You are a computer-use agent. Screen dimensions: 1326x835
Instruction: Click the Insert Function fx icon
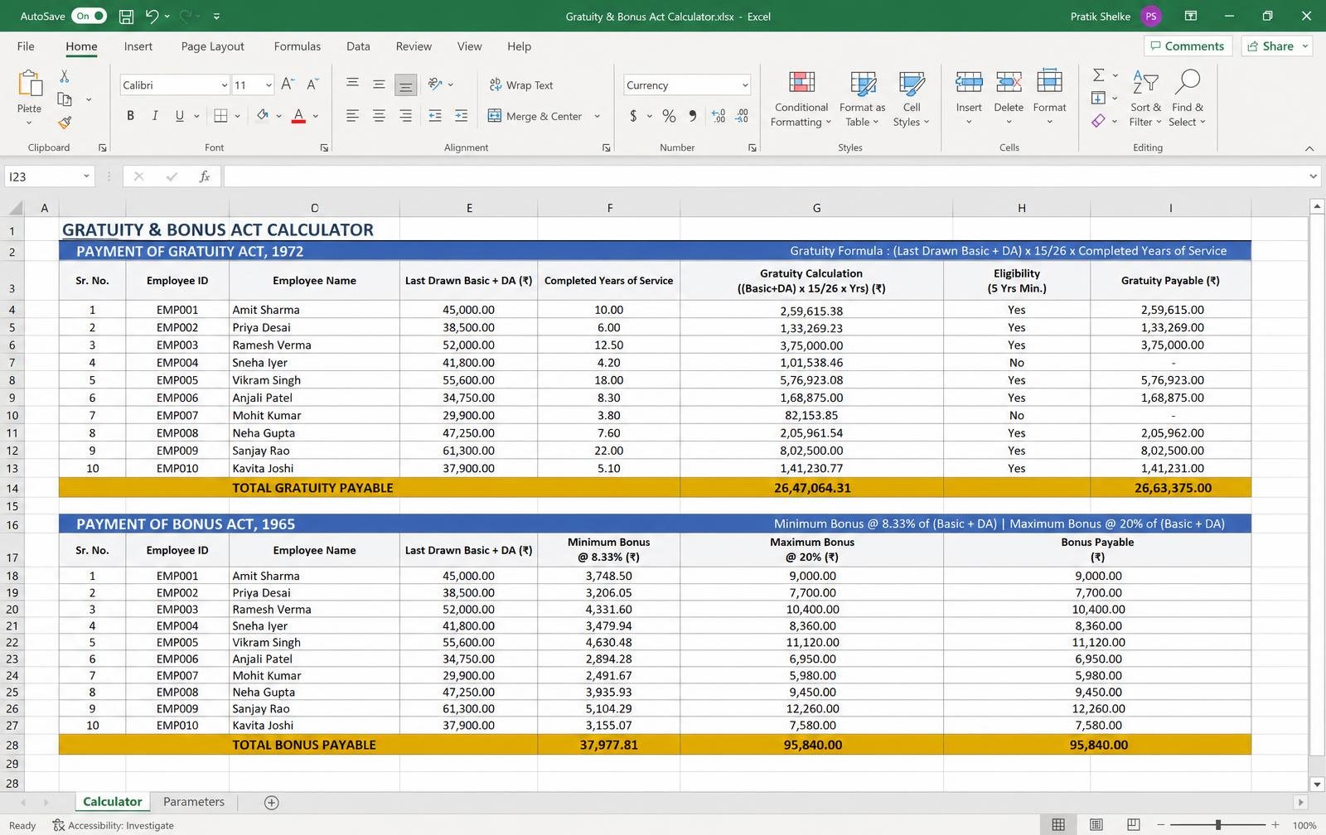click(x=204, y=176)
